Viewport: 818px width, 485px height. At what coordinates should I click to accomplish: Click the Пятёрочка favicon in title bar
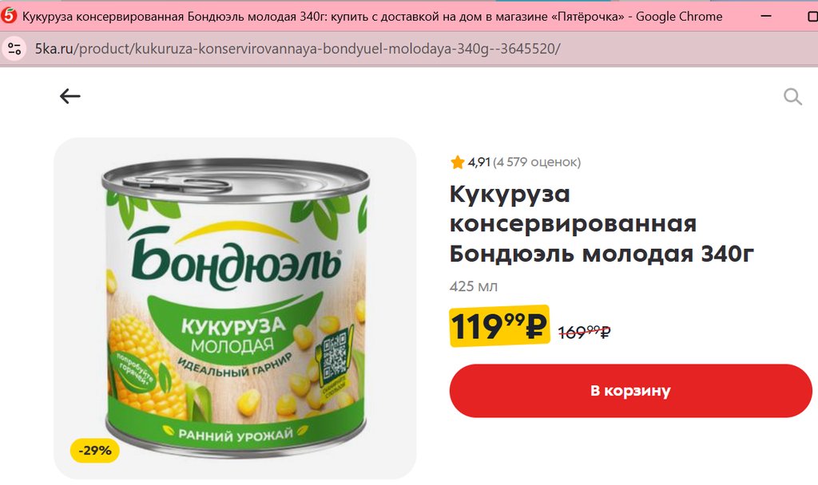[9, 16]
